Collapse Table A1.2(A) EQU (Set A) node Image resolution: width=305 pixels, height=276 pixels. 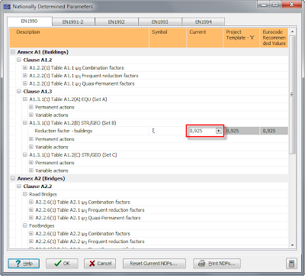(x=25, y=99)
